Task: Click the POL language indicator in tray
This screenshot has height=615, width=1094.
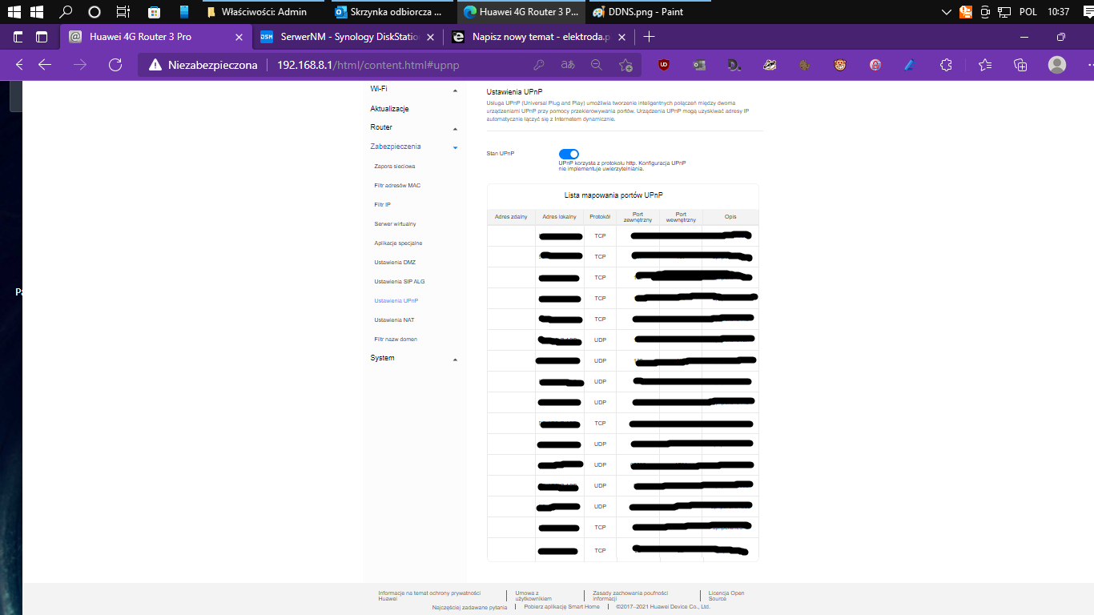Action: [1028, 12]
